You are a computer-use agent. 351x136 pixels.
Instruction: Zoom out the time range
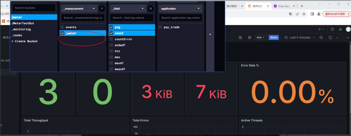pos(321,38)
